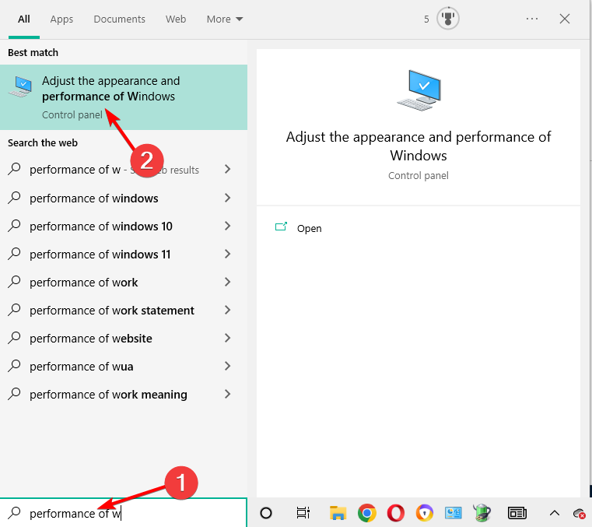Switch to the Apps tab

[x=61, y=19]
